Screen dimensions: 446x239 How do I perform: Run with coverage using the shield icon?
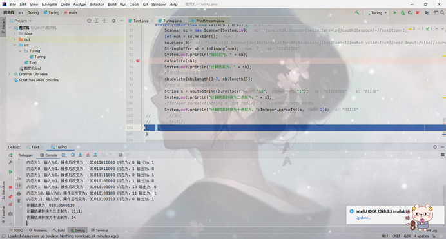pyautogui.click(x=410, y=12)
